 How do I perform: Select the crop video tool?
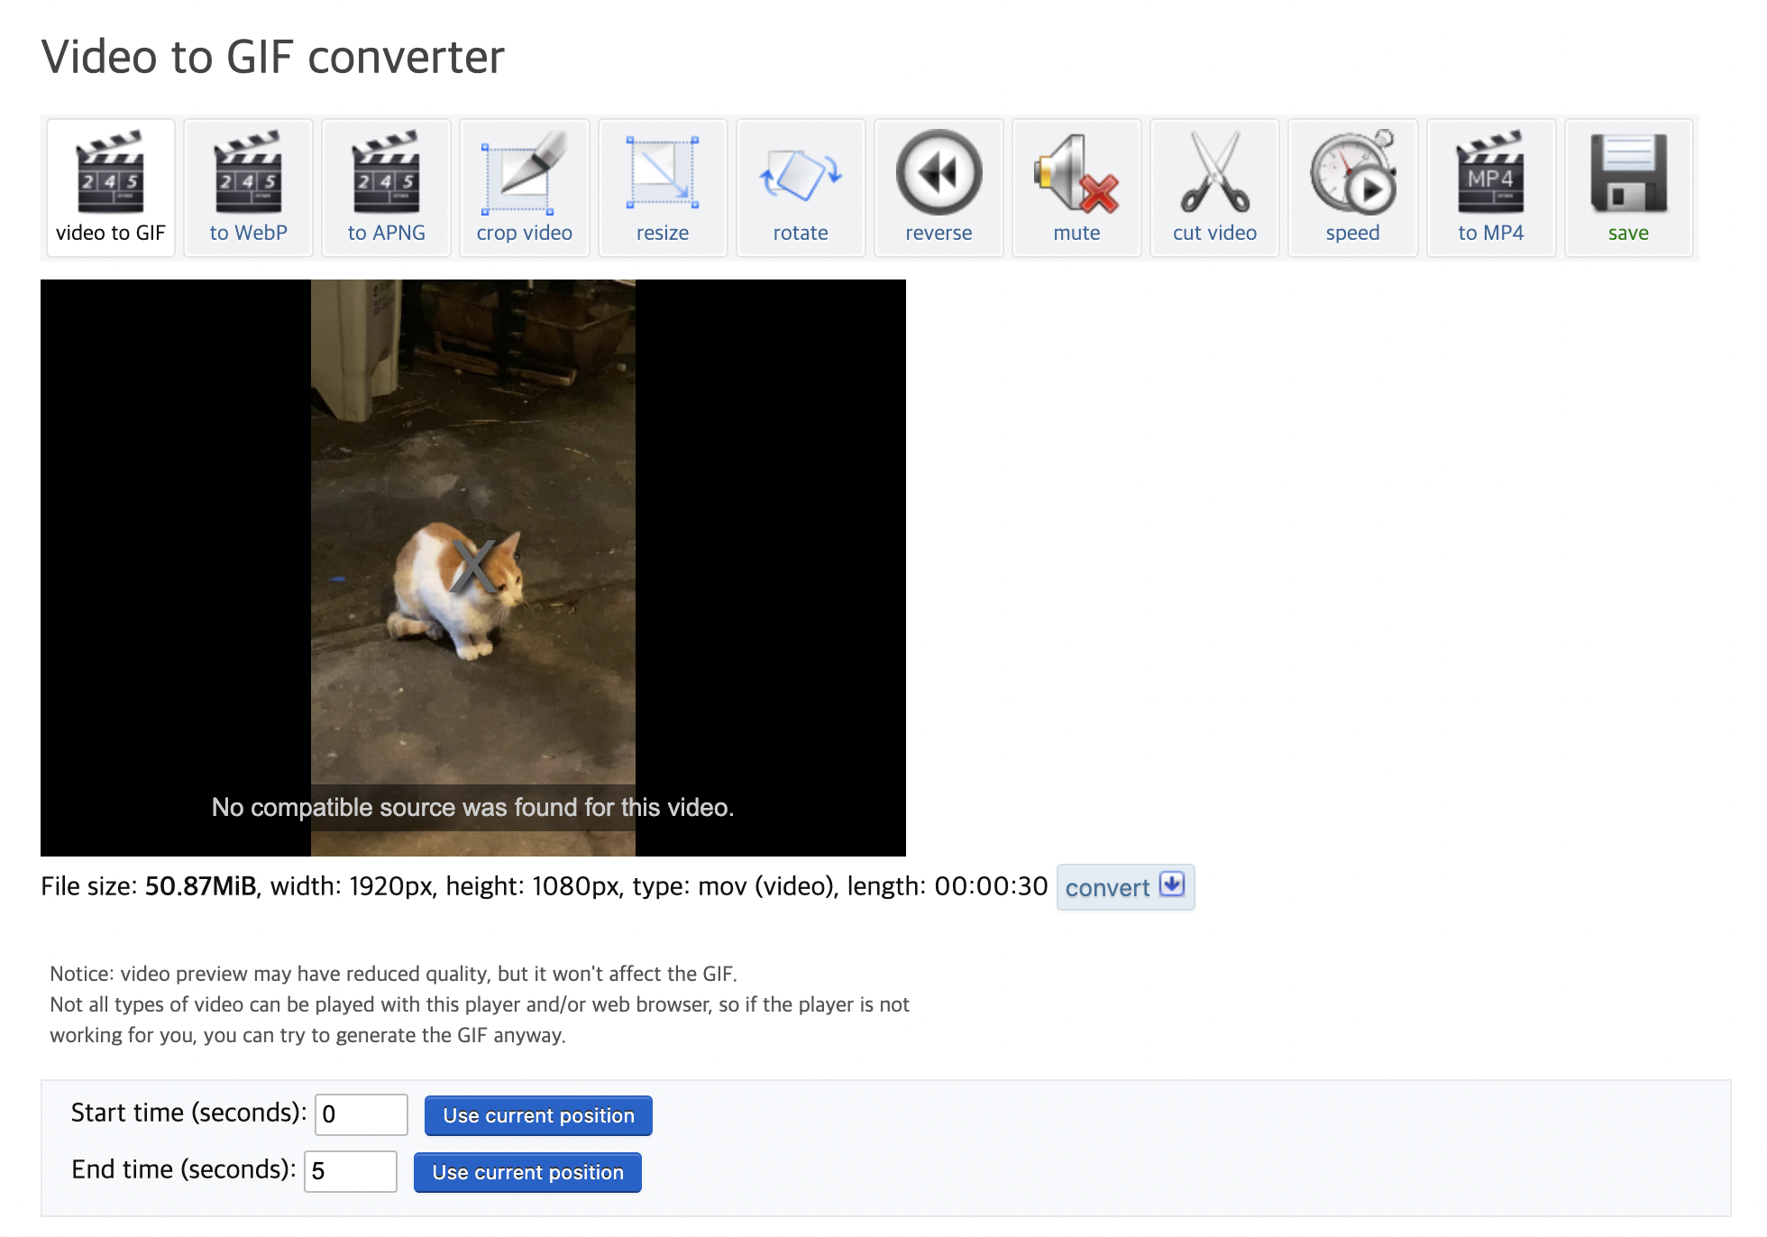(x=524, y=188)
